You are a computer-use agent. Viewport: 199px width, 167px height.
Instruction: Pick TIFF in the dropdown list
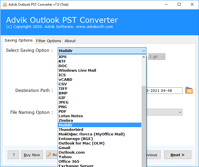click(100, 89)
